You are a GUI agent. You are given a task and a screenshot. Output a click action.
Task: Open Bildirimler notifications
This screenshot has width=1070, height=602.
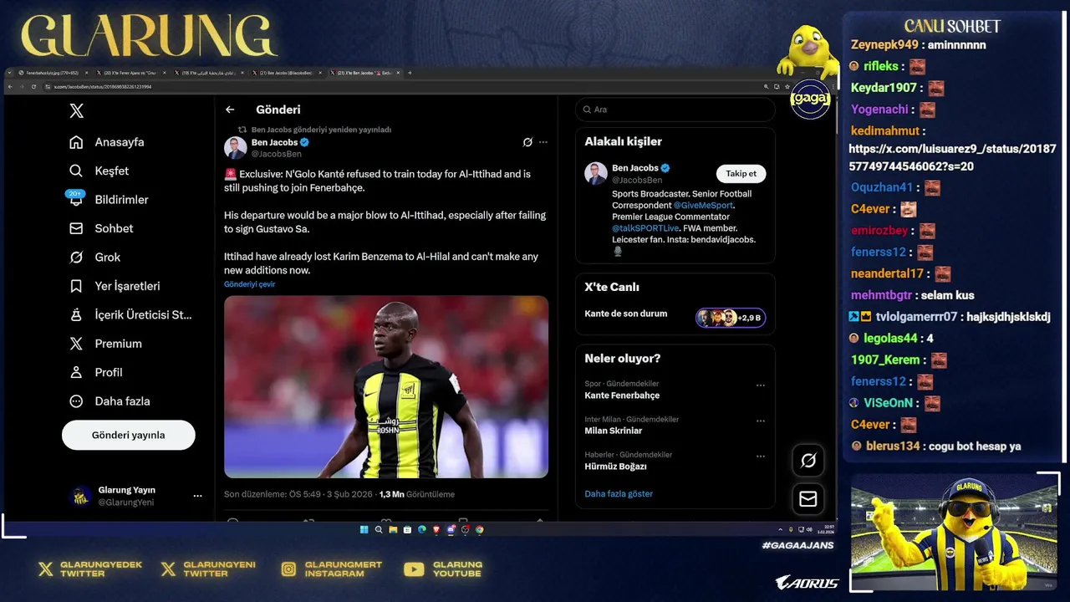(109, 200)
